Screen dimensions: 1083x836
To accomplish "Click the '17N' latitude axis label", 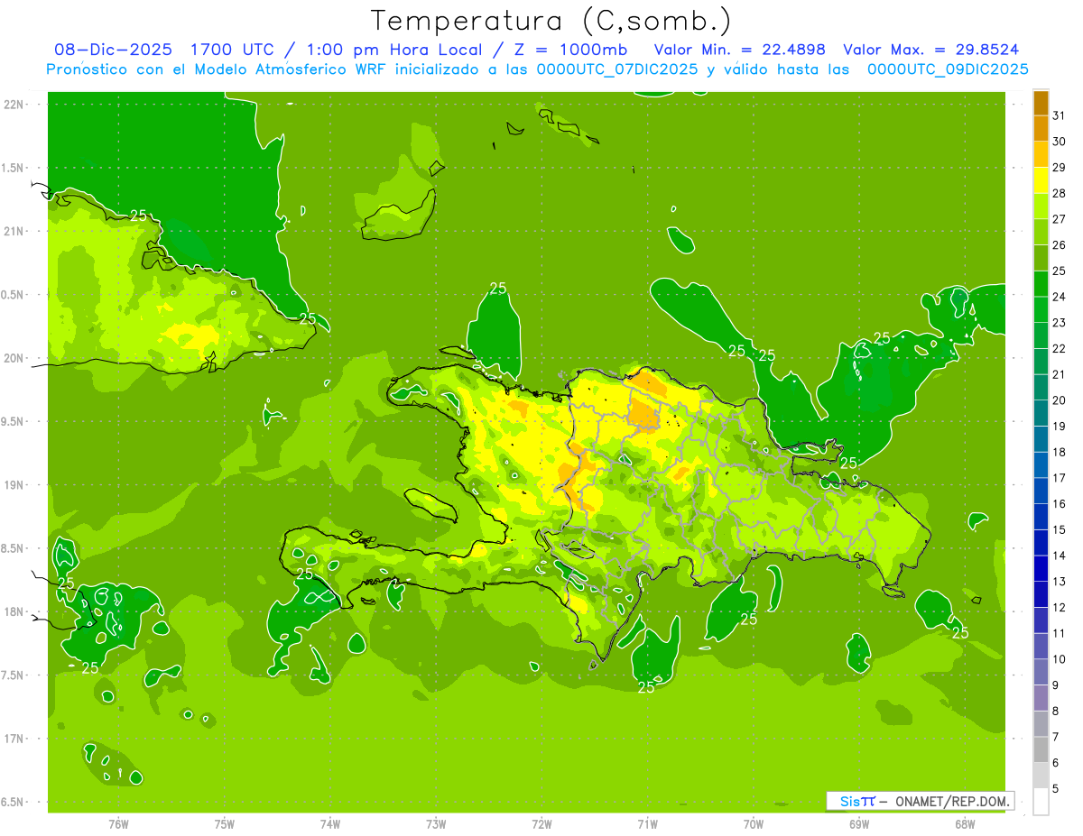I will coord(14,739).
